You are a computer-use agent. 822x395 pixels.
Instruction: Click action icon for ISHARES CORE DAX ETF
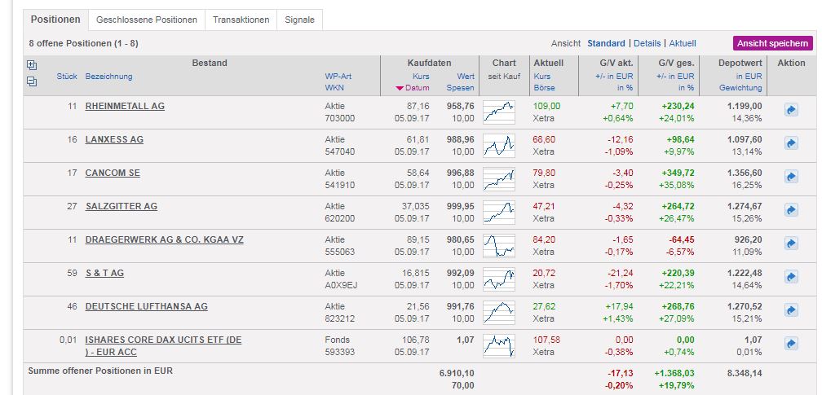click(x=790, y=344)
